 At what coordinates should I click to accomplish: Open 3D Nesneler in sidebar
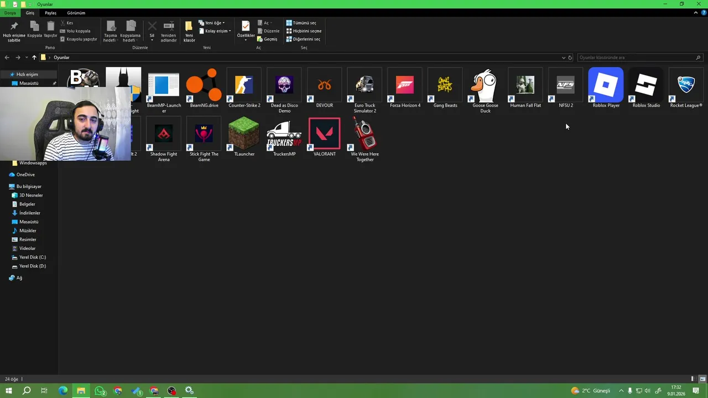coord(31,195)
